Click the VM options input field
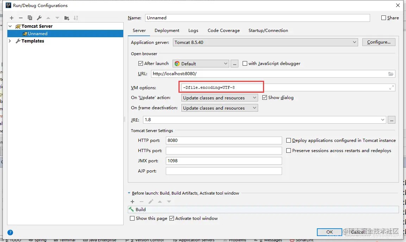 [288, 87]
